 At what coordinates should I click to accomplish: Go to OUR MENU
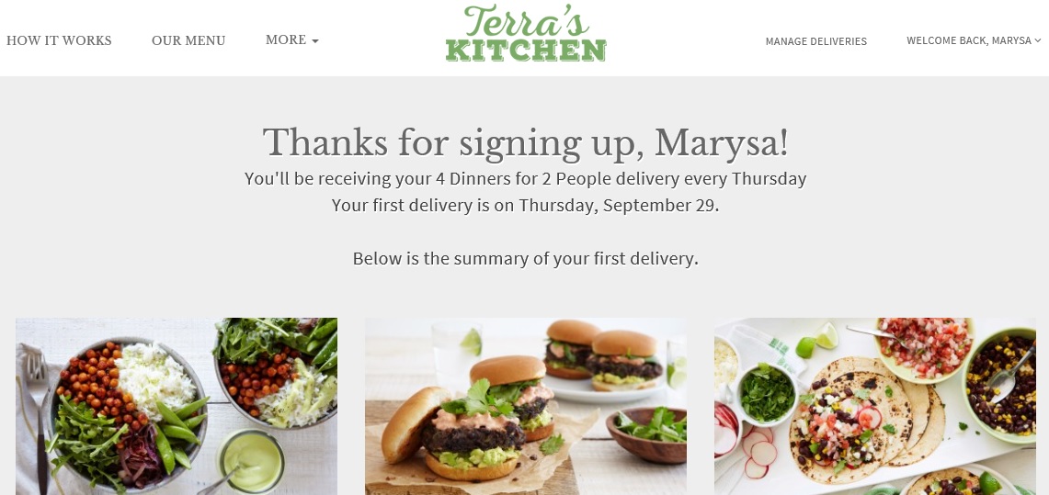click(x=188, y=40)
